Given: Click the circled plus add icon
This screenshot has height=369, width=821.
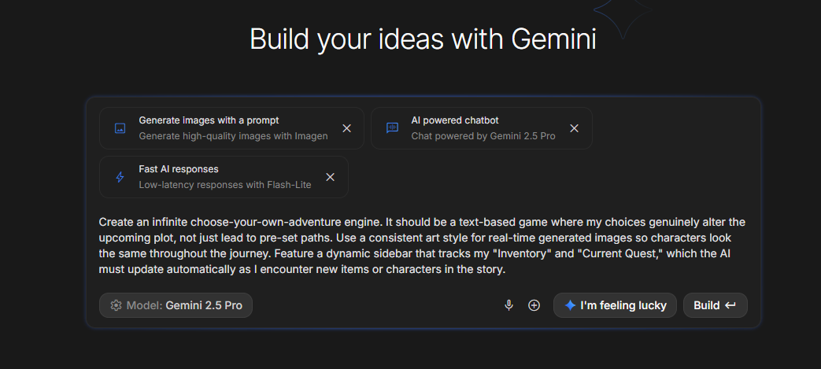Looking at the screenshot, I should (534, 305).
